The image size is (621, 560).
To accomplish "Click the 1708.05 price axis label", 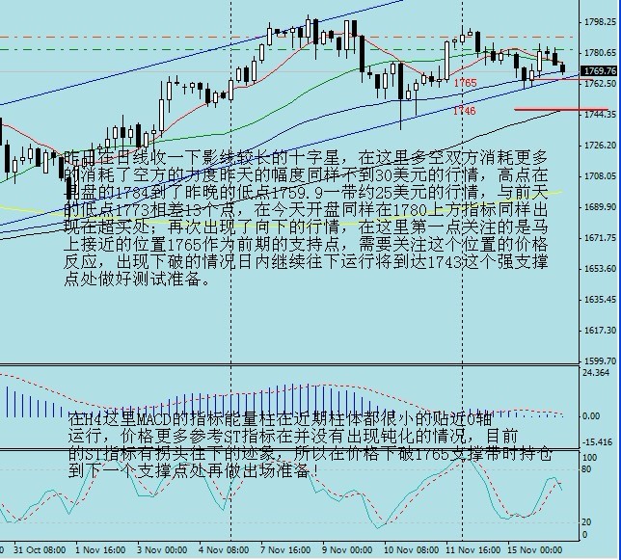I will pos(600,175).
